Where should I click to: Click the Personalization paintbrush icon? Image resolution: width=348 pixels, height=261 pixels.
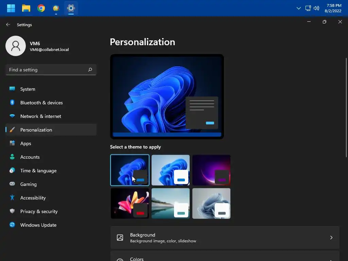[12, 129]
